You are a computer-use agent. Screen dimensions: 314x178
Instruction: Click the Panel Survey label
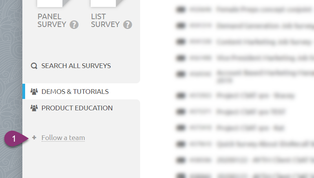[x=52, y=21]
